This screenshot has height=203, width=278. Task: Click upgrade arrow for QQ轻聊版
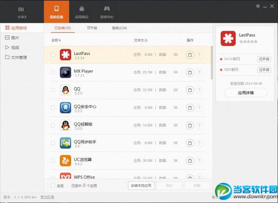coord(199,125)
